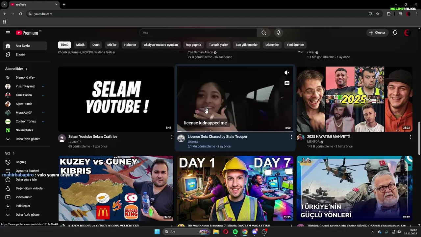Open the notifications bell
Image resolution: width=421 pixels, height=237 pixels.
pos(395,33)
